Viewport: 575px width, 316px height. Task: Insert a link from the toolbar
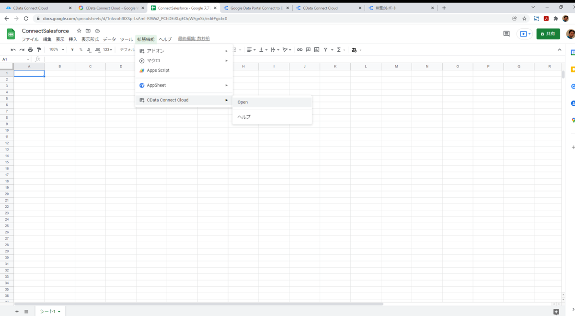click(x=300, y=50)
